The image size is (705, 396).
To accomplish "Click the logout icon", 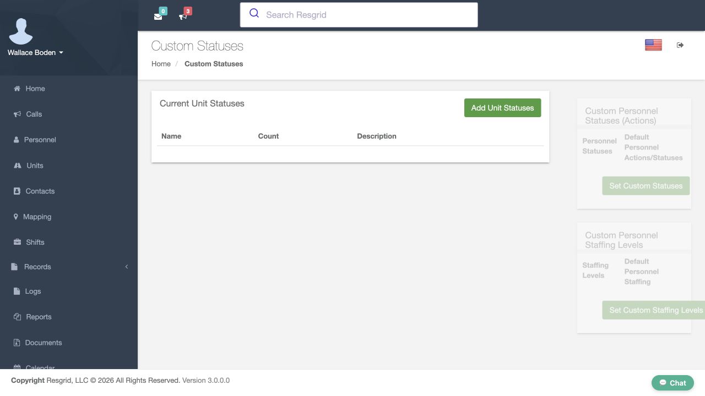I will (680, 45).
